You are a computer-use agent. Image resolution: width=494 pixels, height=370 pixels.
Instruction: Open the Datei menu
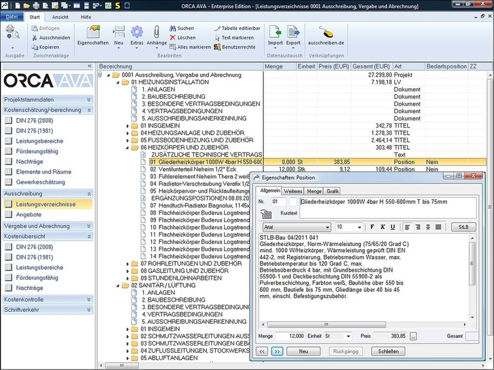point(12,17)
